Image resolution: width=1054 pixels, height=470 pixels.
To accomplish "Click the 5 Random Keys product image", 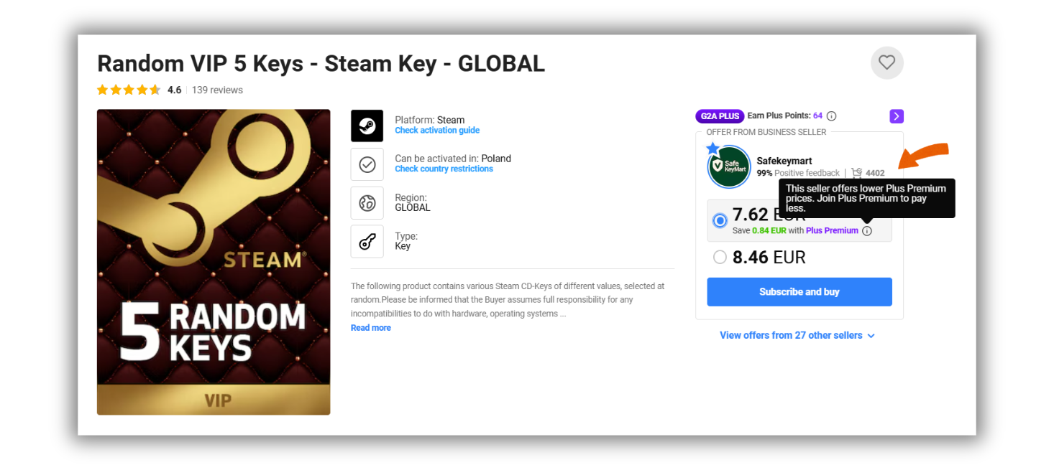I will tap(214, 262).
